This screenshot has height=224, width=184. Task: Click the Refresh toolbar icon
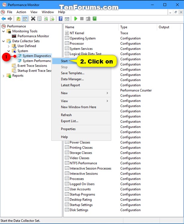pos(46,19)
